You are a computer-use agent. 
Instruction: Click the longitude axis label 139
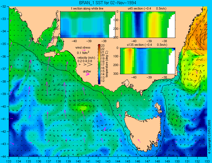[x=68, y=161]
